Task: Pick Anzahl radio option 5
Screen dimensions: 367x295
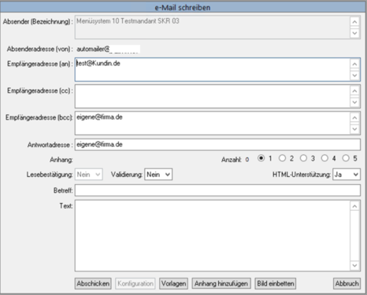Action: click(x=346, y=158)
